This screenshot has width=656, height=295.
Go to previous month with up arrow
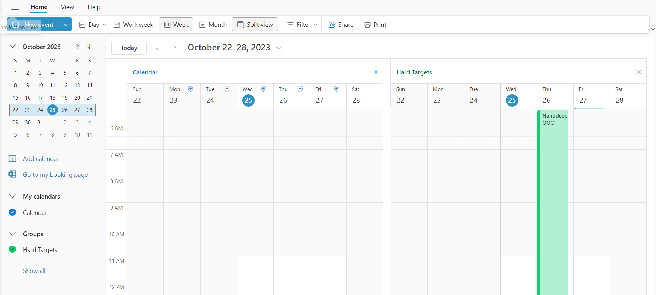77,47
